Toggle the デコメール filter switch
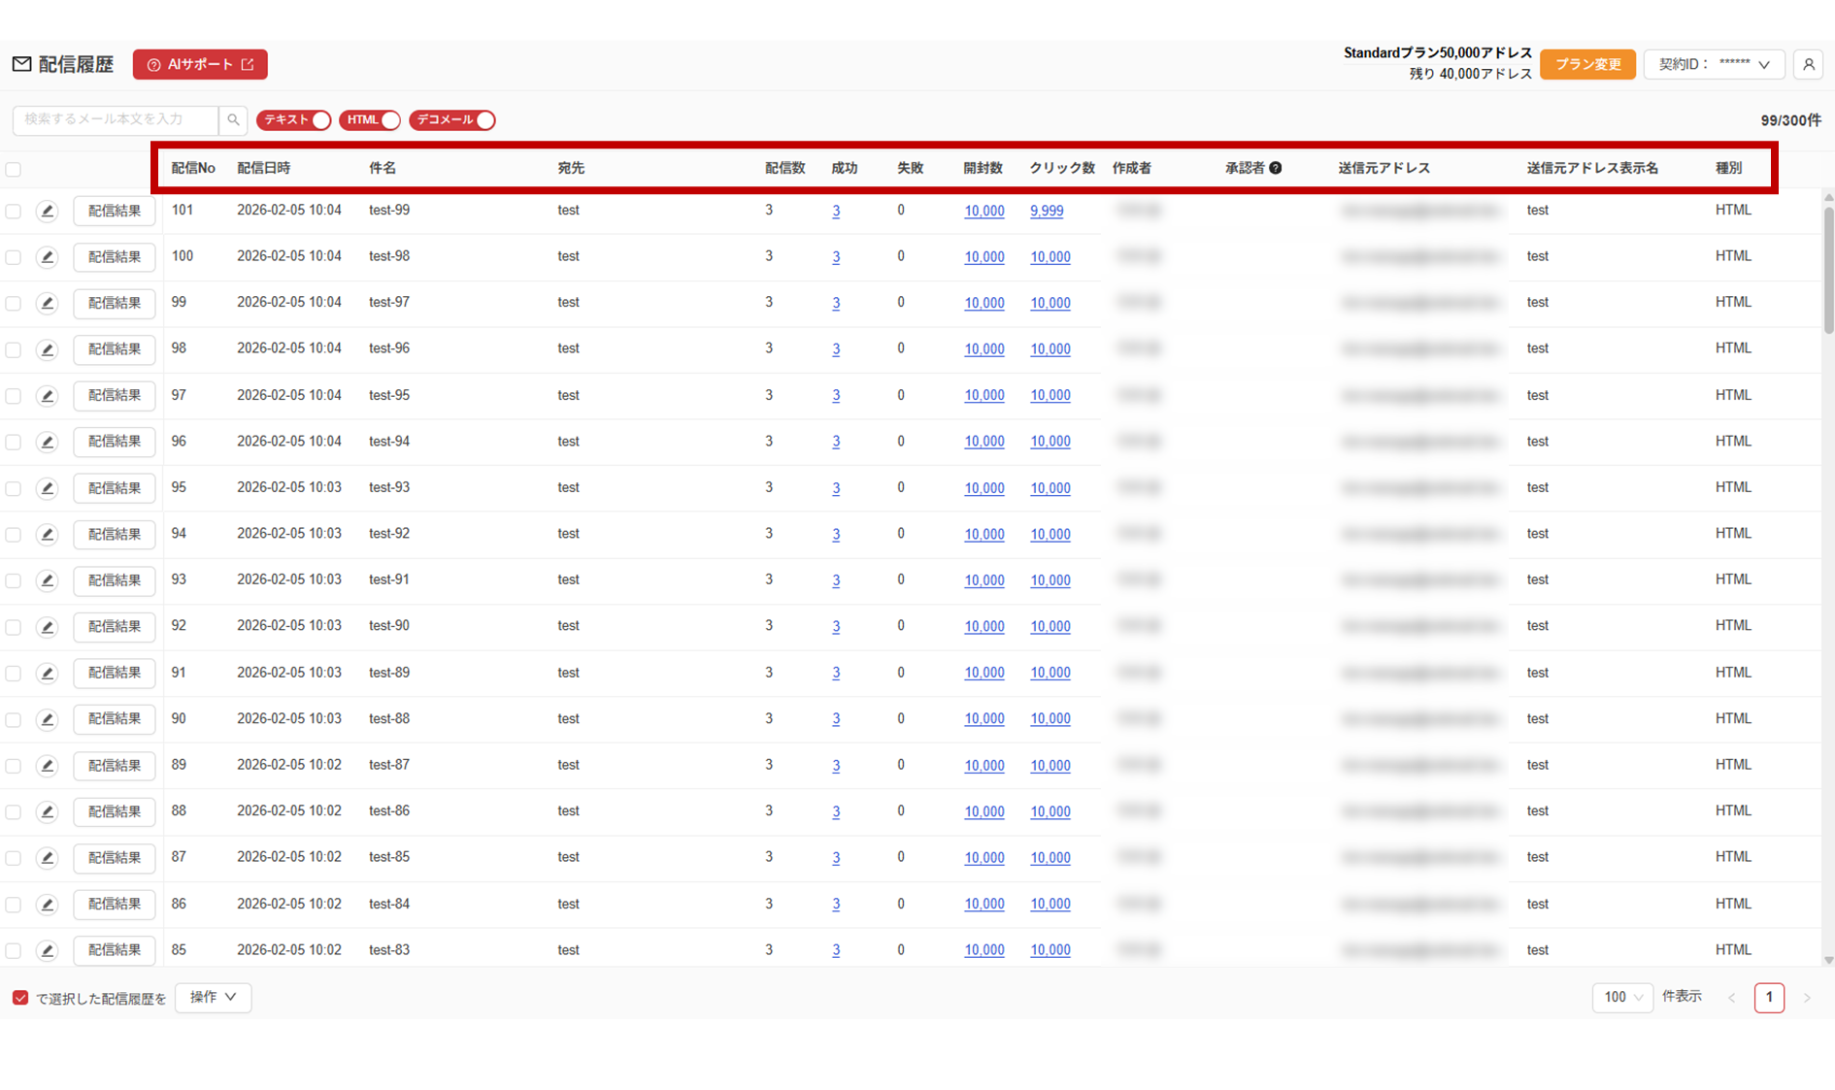Image resolution: width=1835 pixels, height=1090 pixels. (452, 120)
